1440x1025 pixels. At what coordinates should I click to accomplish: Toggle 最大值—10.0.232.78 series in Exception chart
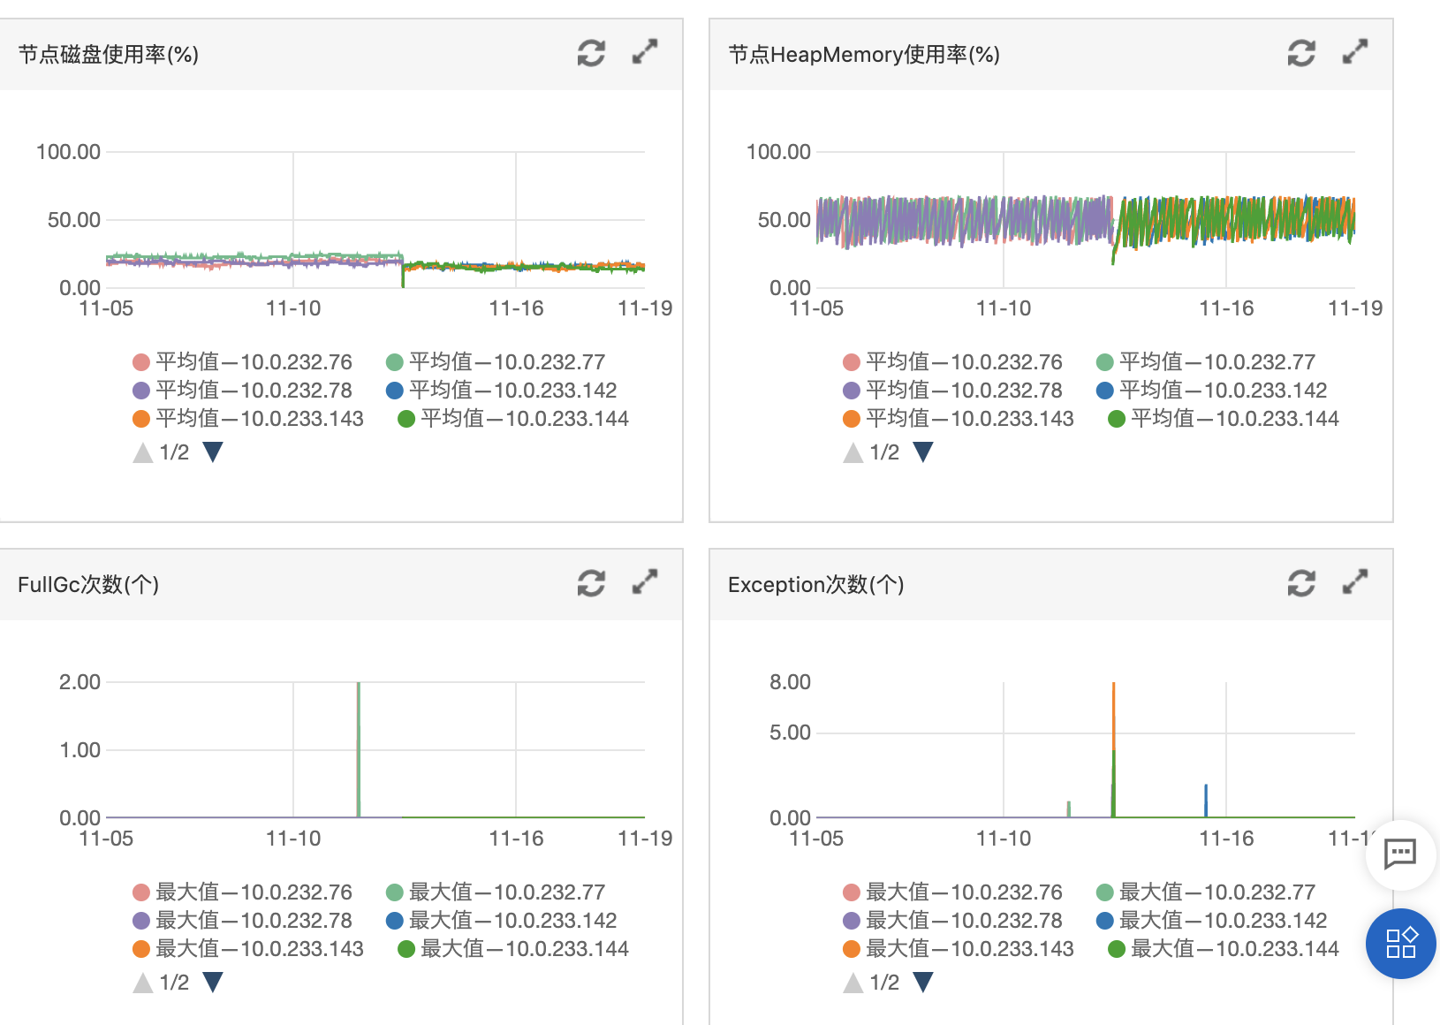click(952, 921)
